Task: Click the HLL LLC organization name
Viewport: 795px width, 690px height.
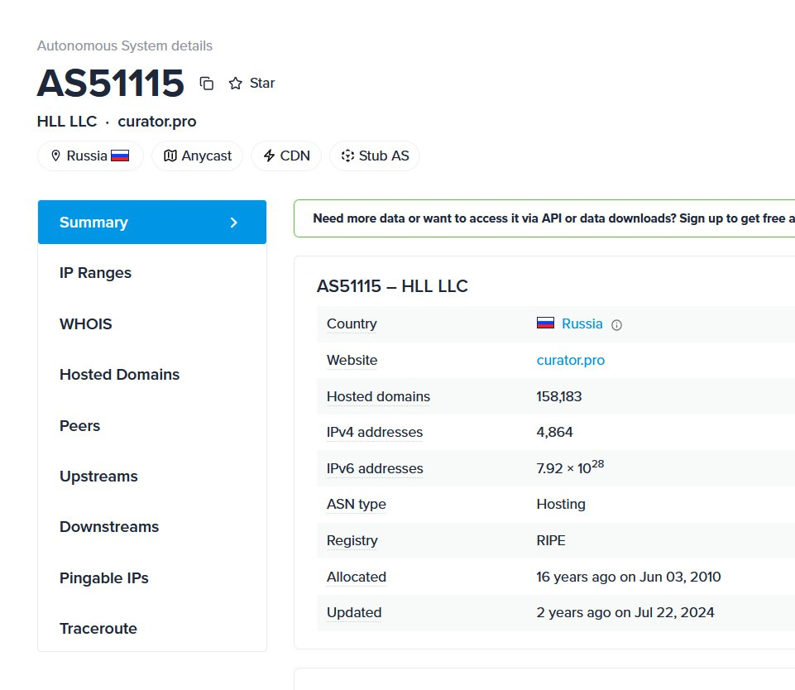Action: click(67, 122)
